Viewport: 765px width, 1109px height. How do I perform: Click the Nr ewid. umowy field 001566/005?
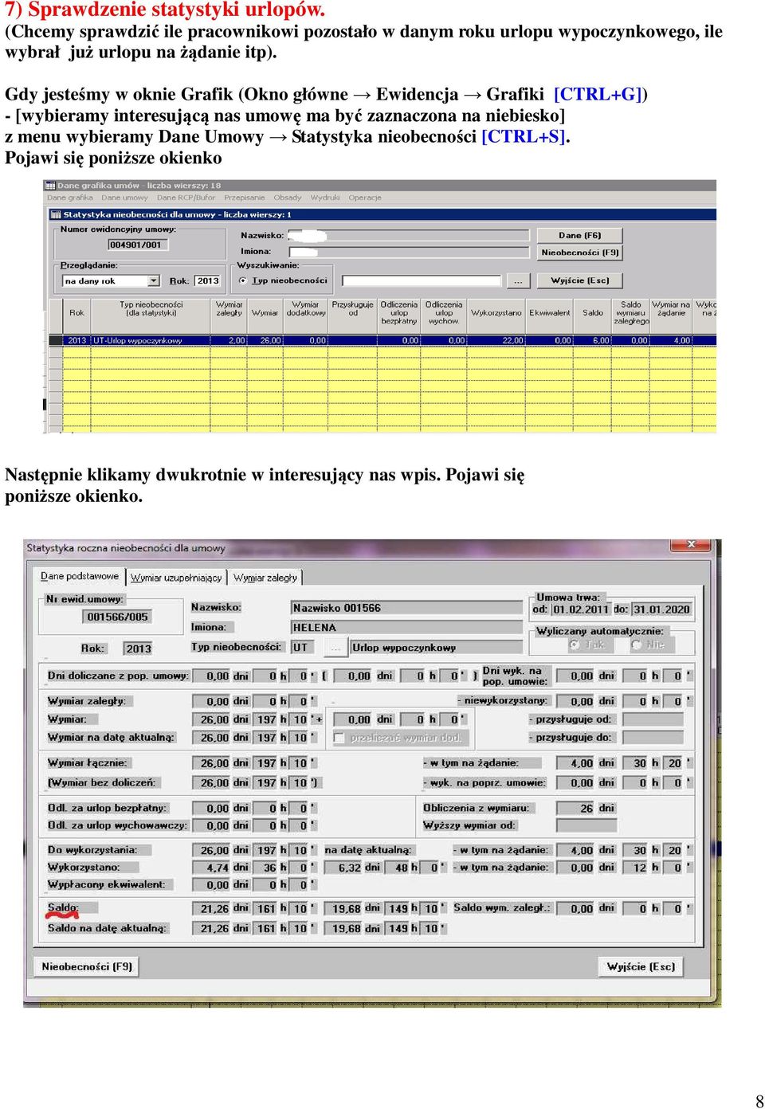(117, 617)
